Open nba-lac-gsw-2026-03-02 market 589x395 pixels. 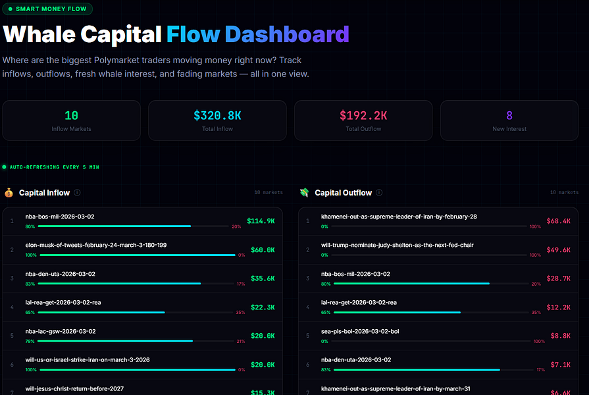(x=142, y=336)
